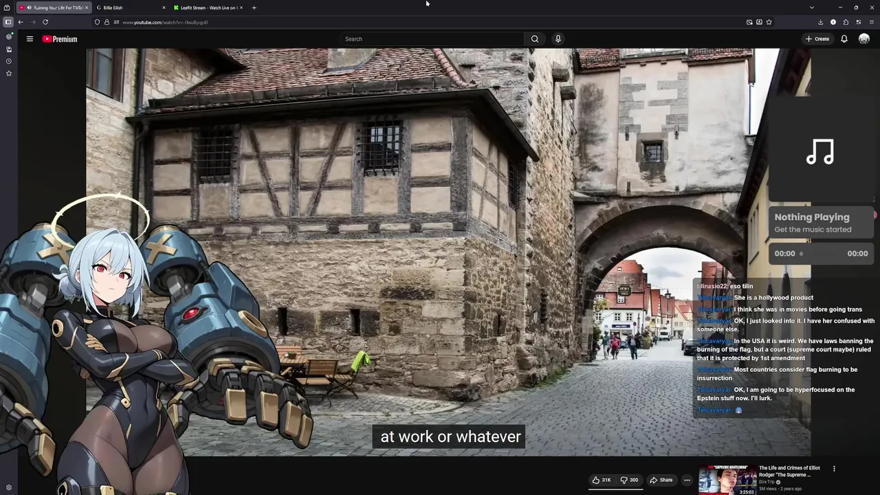Viewport: 880px width, 495px height.
Task: Open sidebar history clock icon
Action: coord(8,61)
